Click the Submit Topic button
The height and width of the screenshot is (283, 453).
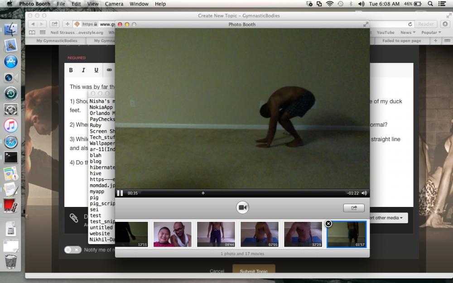coord(254,270)
